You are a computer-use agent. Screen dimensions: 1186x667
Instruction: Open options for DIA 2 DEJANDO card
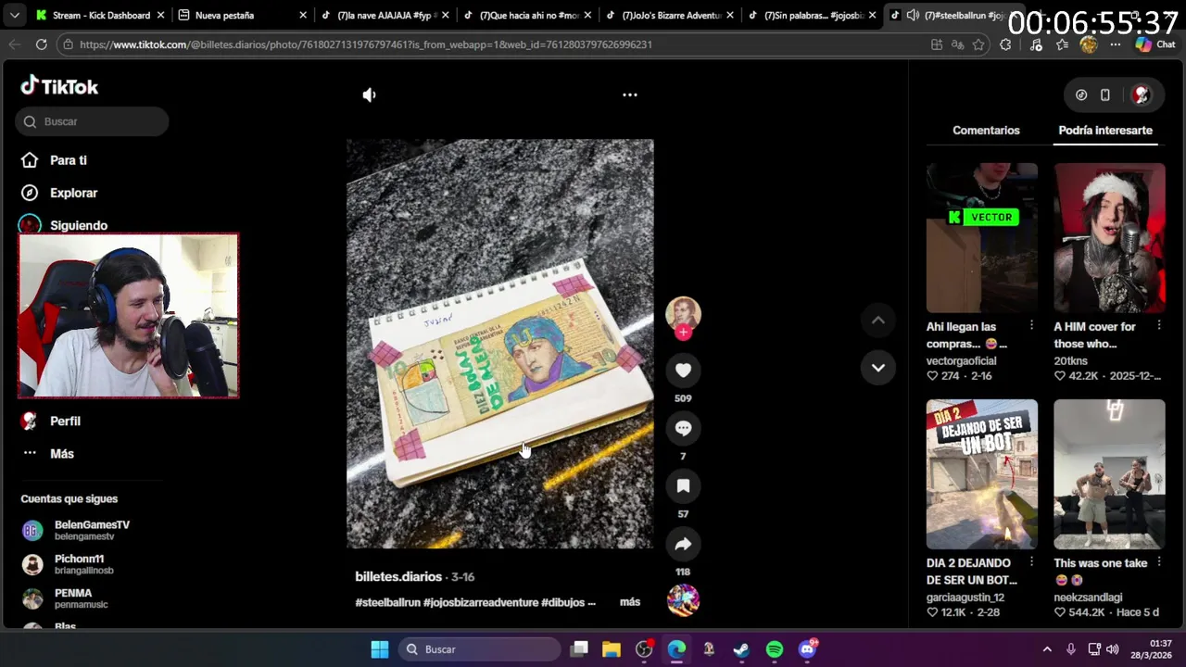[1031, 562]
